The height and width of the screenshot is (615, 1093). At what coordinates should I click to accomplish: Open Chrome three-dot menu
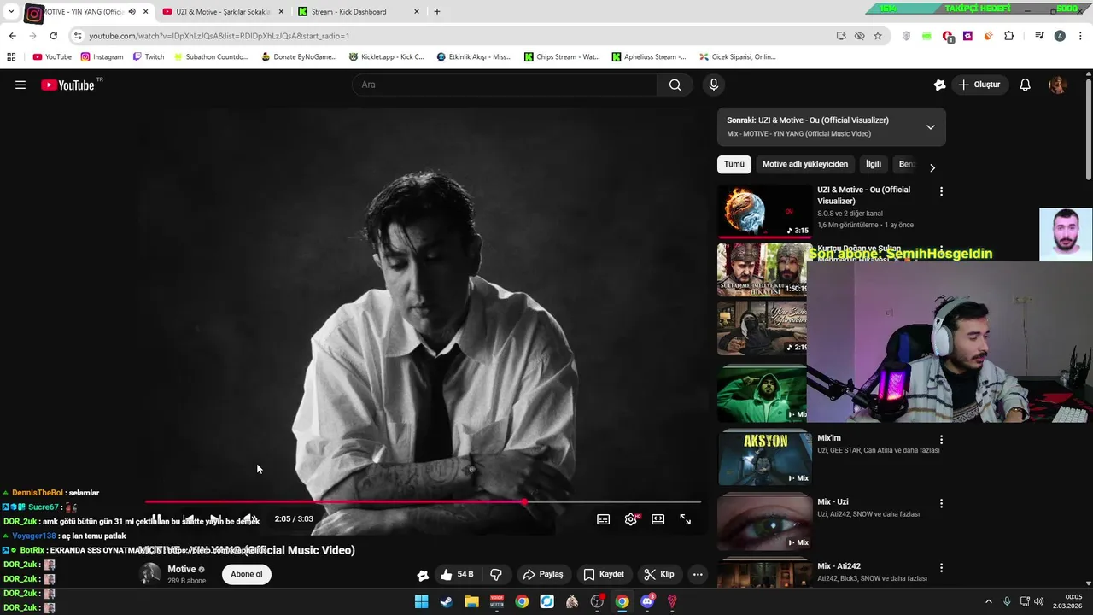point(1078,36)
